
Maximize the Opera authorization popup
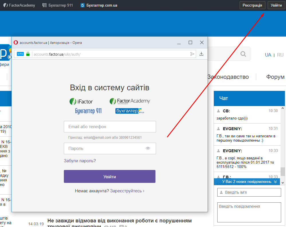click(x=190, y=42)
